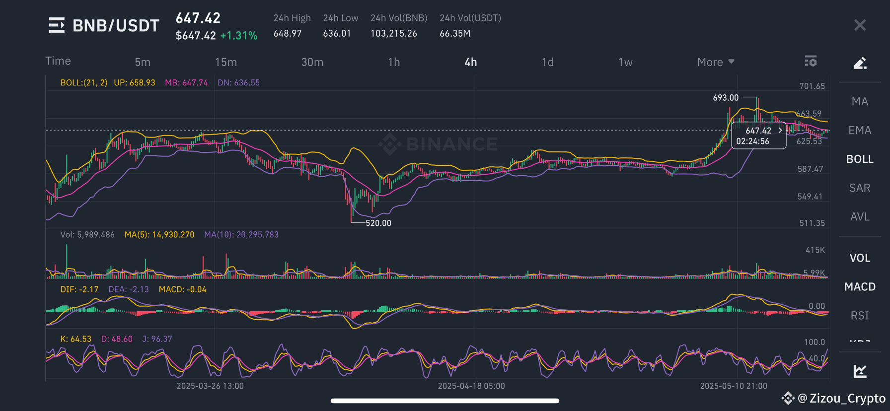
Task: Tap the 2025-03-26 13:00 date label
Action: (x=210, y=386)
